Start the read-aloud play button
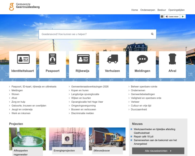 click(183, 17)
